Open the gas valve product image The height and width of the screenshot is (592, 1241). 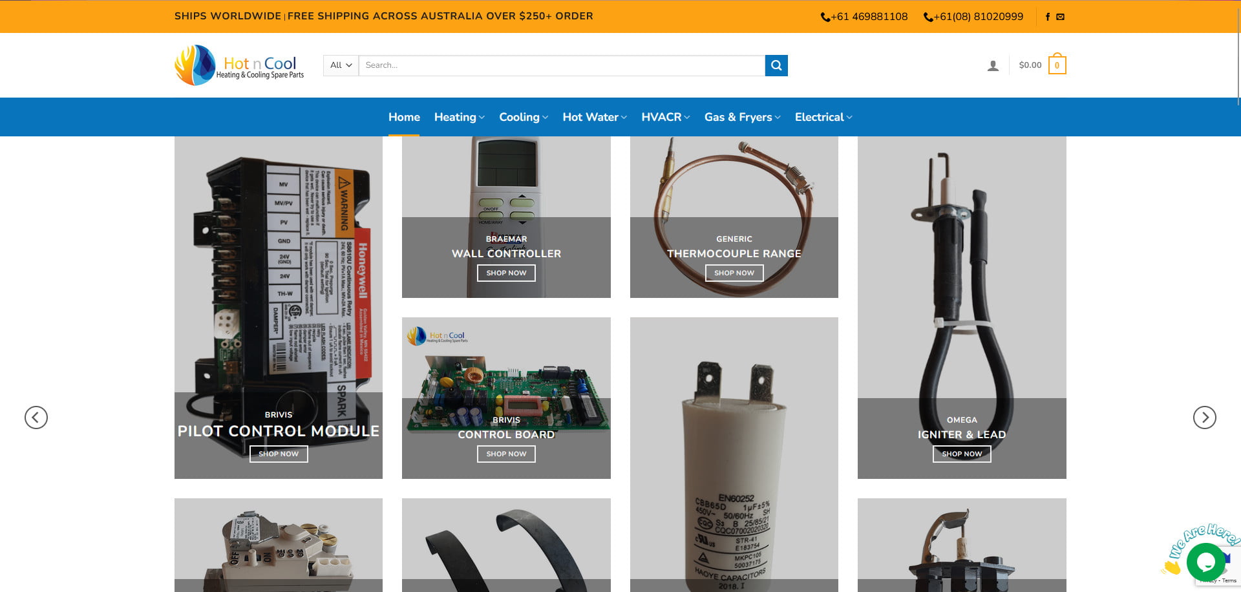click(279, 545)
